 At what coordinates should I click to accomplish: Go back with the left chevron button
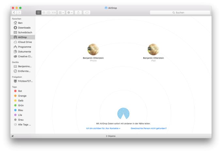point(14,13)
